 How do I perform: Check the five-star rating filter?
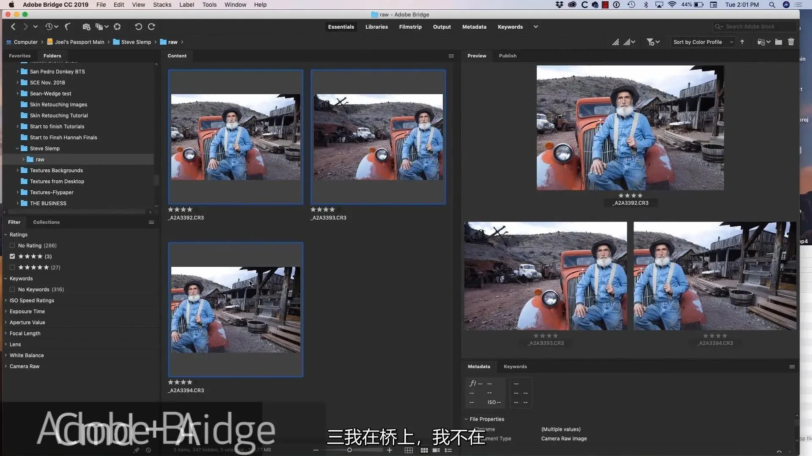(12, 267)
